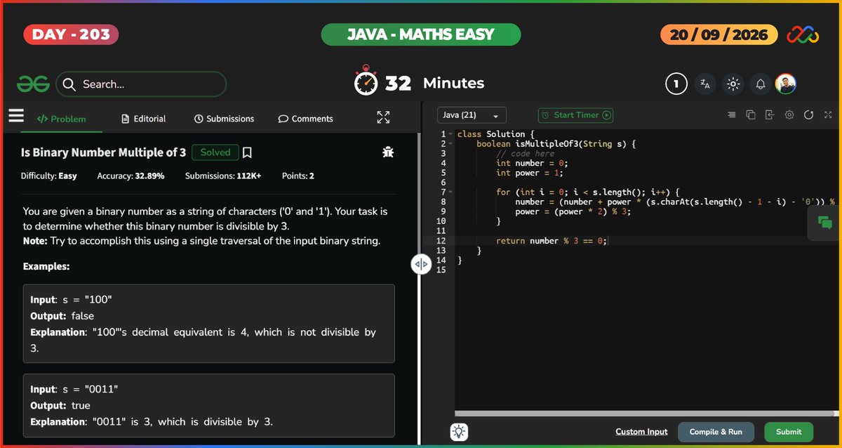Open the chat bubble side widget
Screen dimensions: 842x448
[825, 223]
